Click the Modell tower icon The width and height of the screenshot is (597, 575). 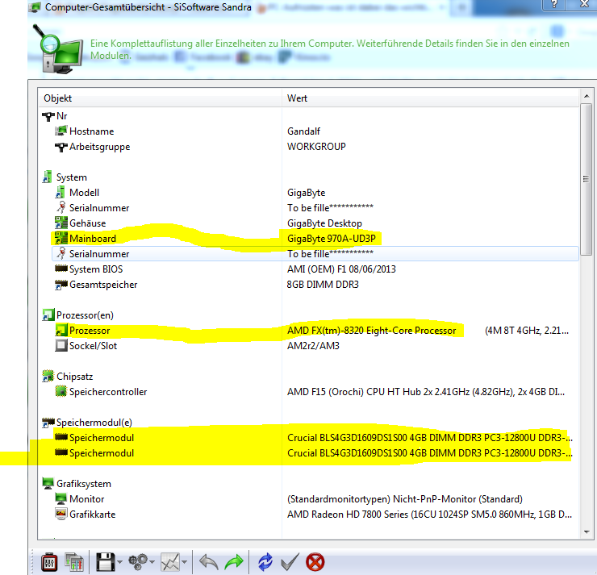(61, 193)
